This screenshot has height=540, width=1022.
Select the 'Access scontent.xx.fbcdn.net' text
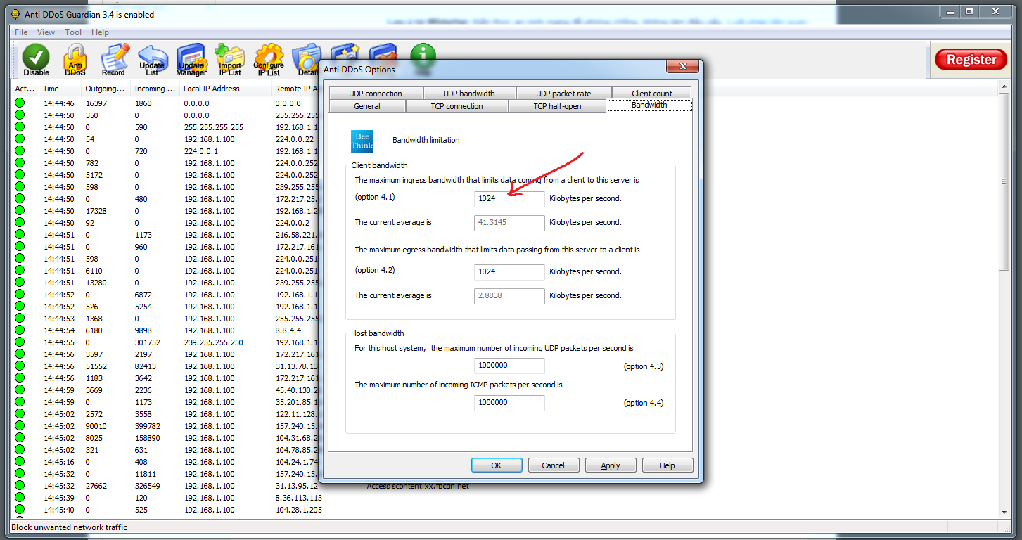pyautogui.click(x=418, y=487)
